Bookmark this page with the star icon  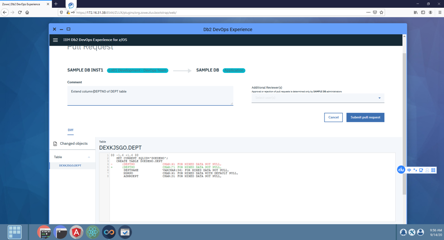382,12
